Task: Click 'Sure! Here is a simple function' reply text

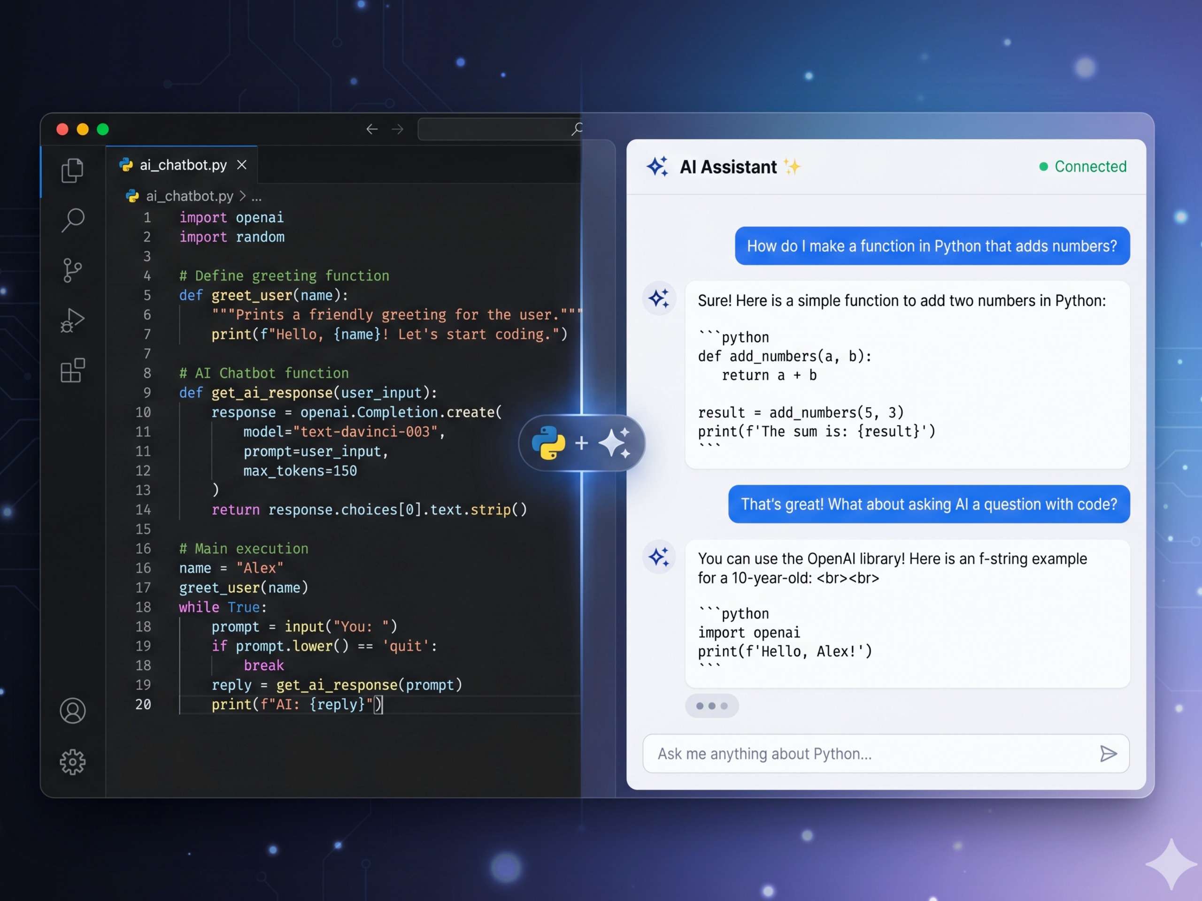Action: pyautogui.click(x=901, y=301)
